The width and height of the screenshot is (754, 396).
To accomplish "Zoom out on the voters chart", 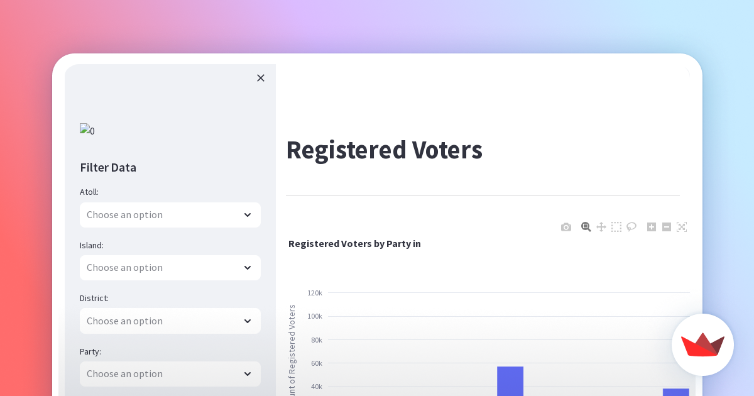I will (x=667, y=227).
